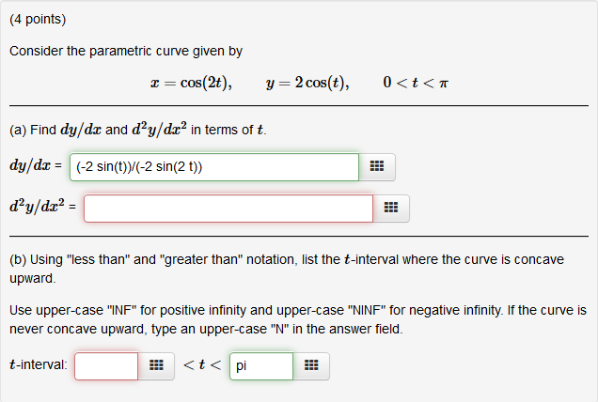This screenshot has height=402, width=598.
Task: Open equation editor grid for d²y/dx² field
Action: tap(391, 209)
